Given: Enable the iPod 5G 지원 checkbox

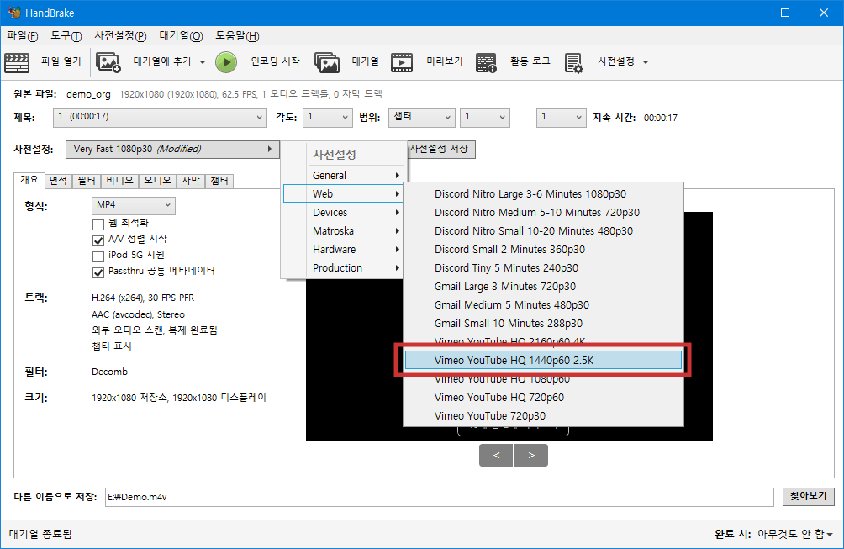Looking at the screenshot, I should tap(98, 256).
